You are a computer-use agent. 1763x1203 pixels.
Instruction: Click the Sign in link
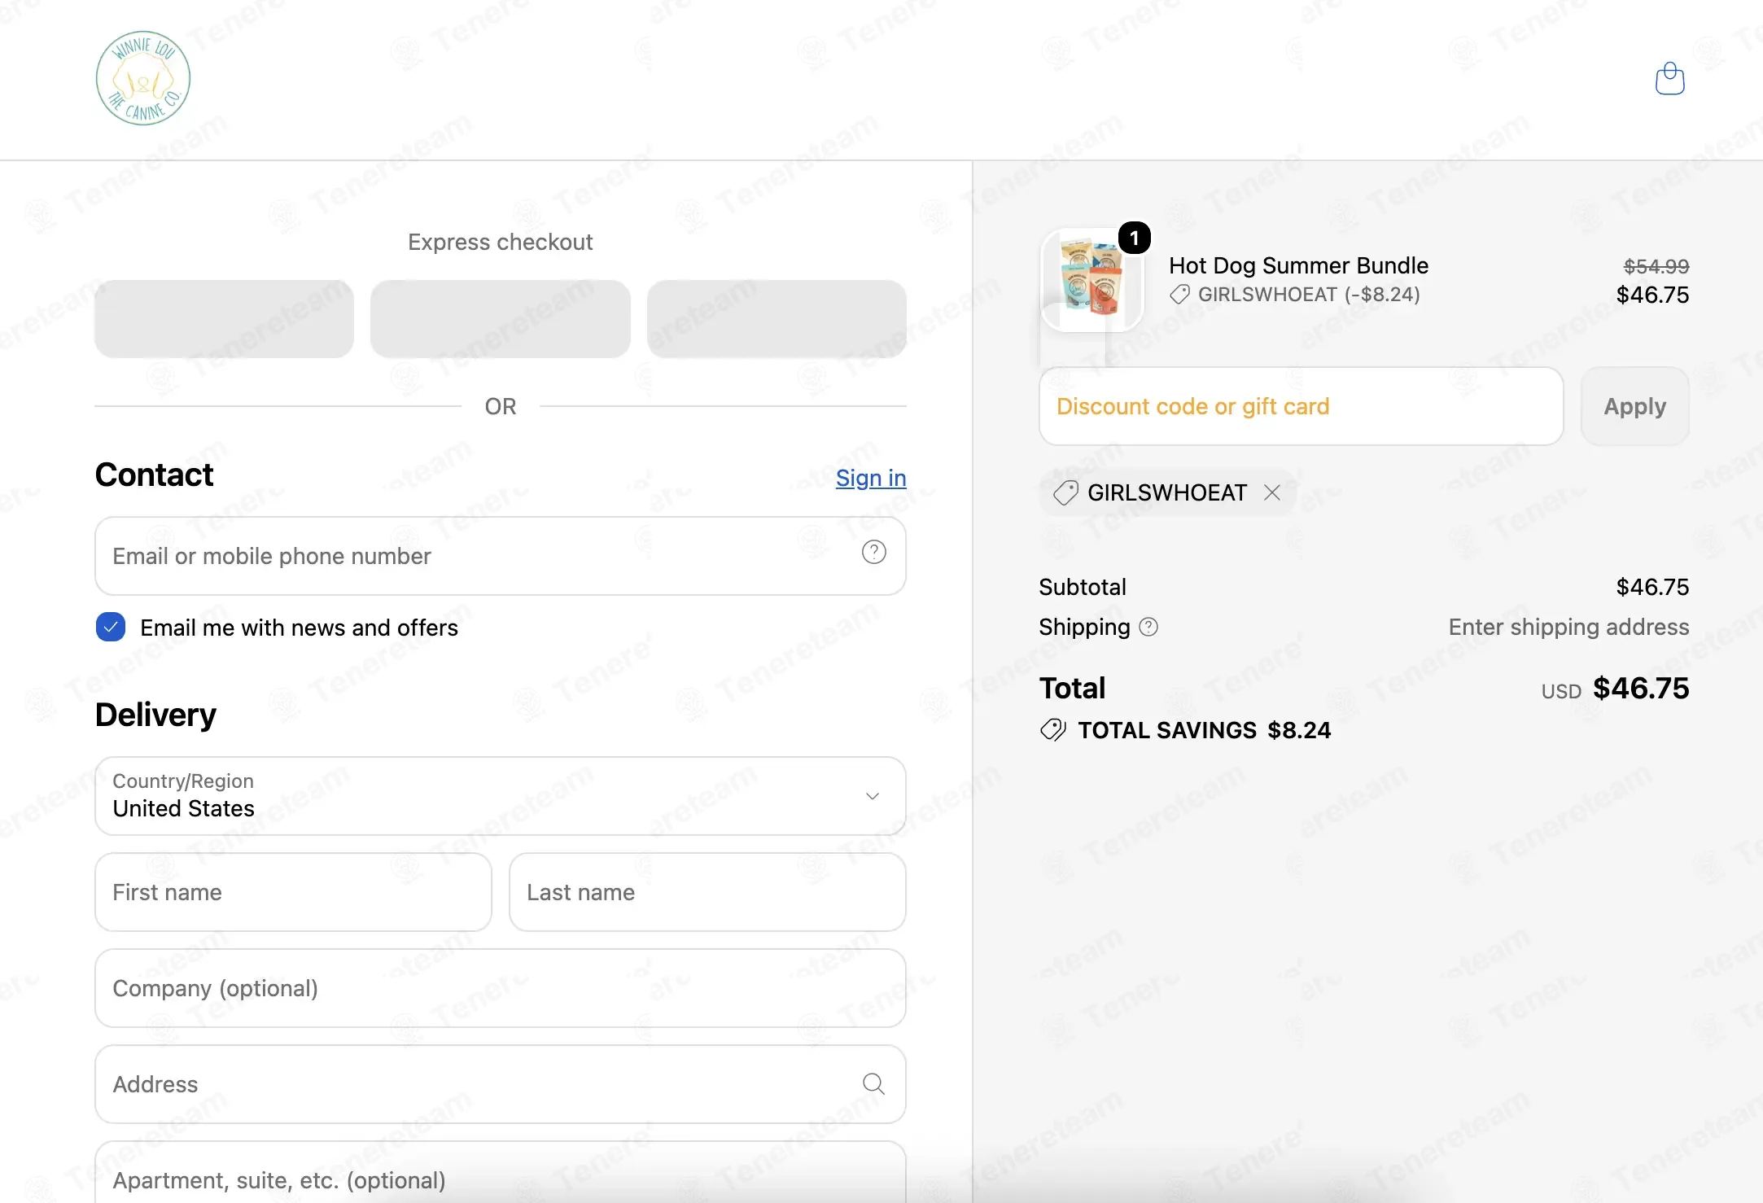[871, 478]
